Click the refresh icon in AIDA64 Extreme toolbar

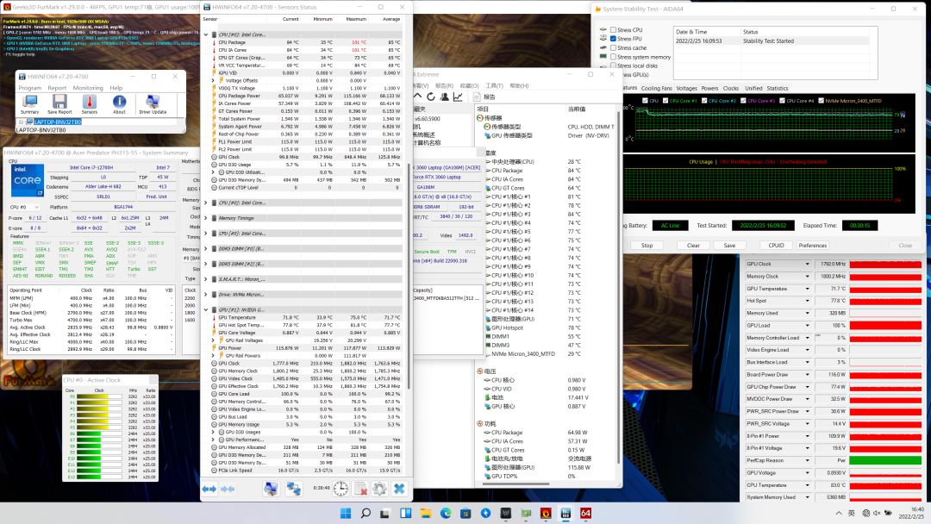430,97
